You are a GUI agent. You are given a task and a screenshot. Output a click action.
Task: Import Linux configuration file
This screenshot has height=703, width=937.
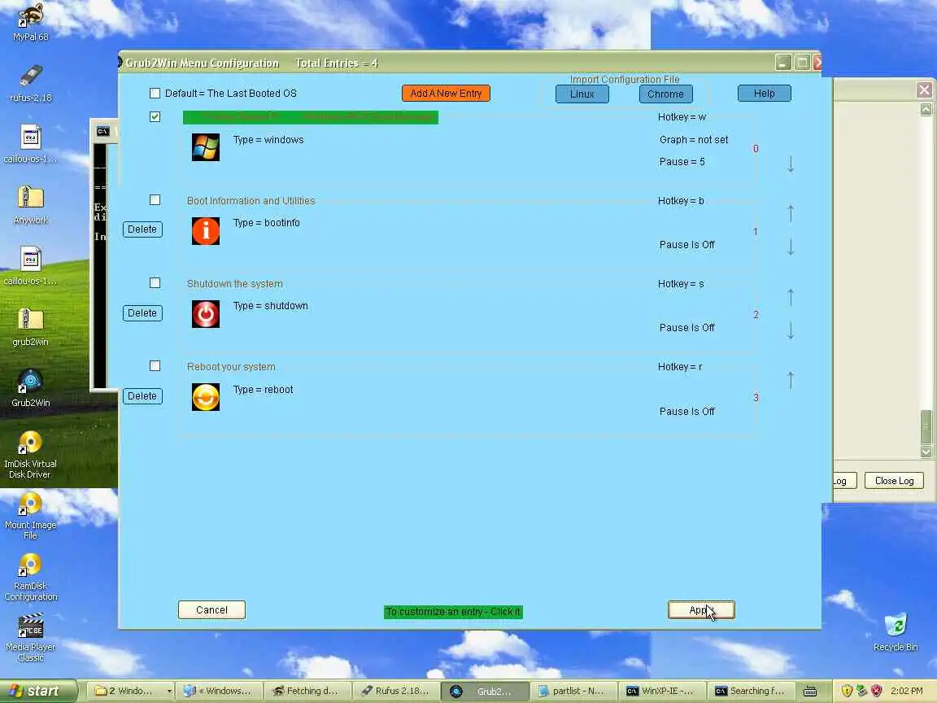582,94
